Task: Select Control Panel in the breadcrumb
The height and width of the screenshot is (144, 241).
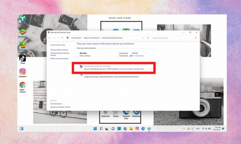Action: 76,38
